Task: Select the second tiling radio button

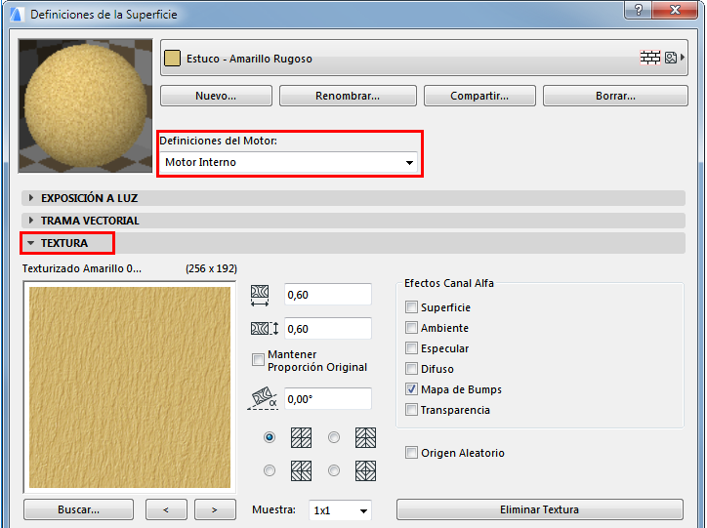Action: 334,437
